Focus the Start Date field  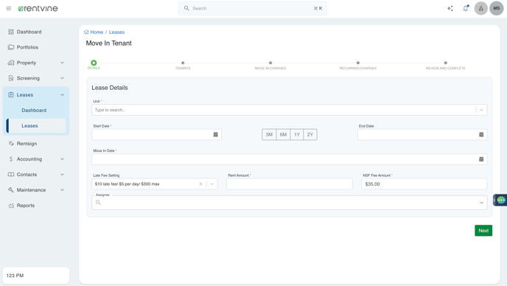[156, 135]
